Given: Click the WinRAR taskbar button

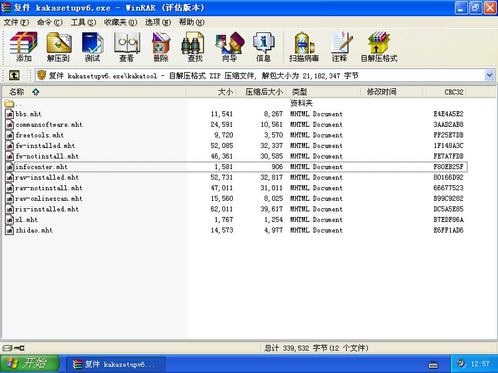Looking at the screenshot, I should (116, 364).
